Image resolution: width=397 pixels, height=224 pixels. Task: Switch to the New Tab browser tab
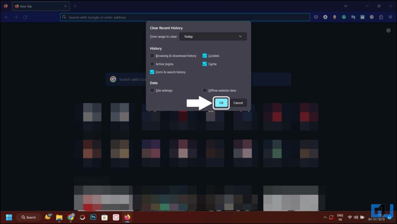(39, 6)
